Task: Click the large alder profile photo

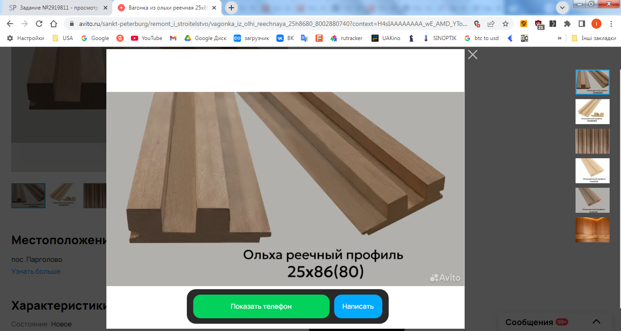Action: point(285,189)
